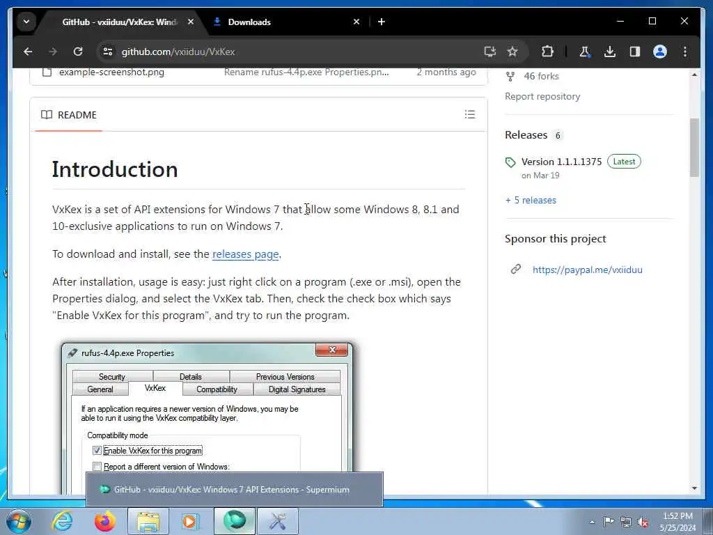Image resolution: width=713 pixels, height=535 pixels.
Task: Toggle the side panel icon
Action: pyautogui.click(x=635, y=52)
